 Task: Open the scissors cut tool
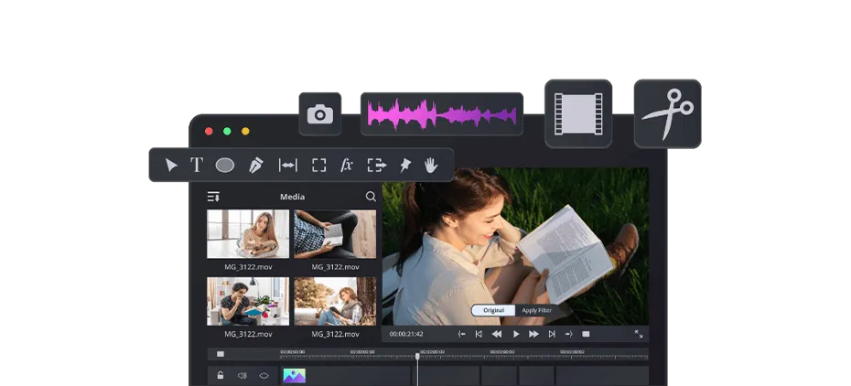point(667,114)
